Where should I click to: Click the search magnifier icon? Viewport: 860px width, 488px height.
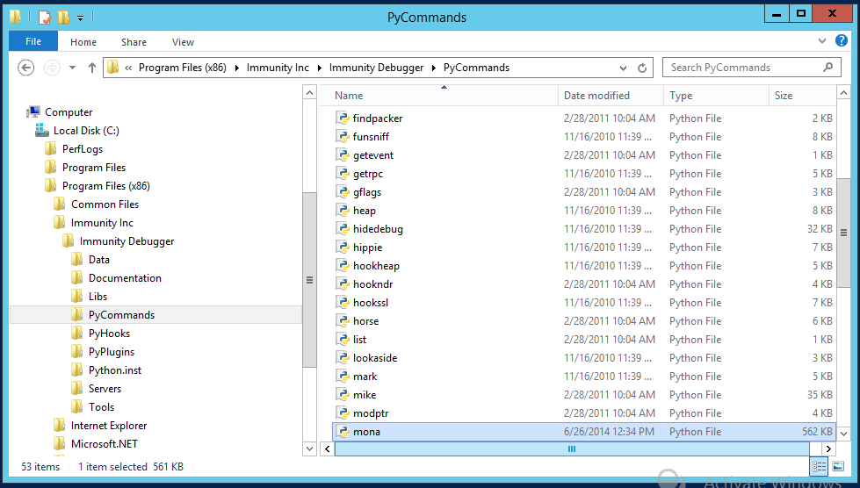tap(828, 67)
